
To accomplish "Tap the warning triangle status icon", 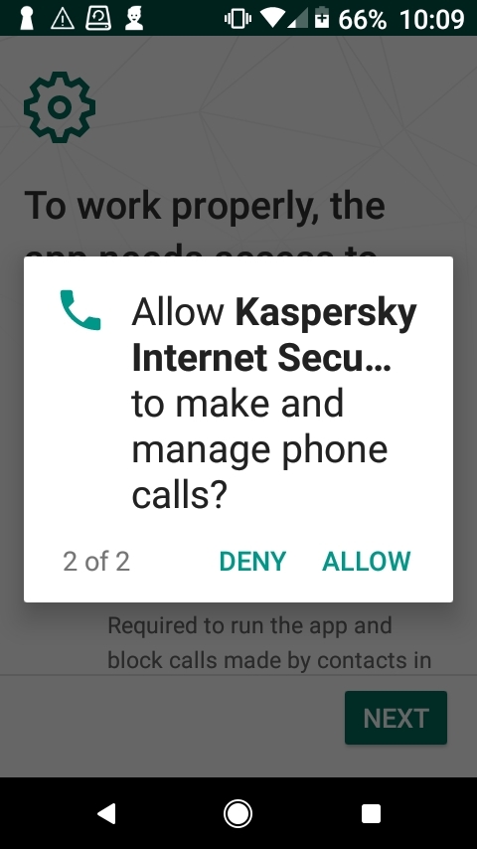I will pyautogui.click(x=63, y=20).
